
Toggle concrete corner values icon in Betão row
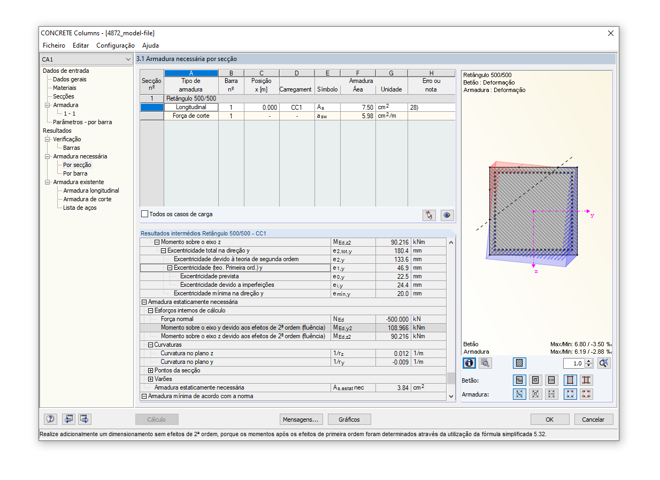click(587, 380)
